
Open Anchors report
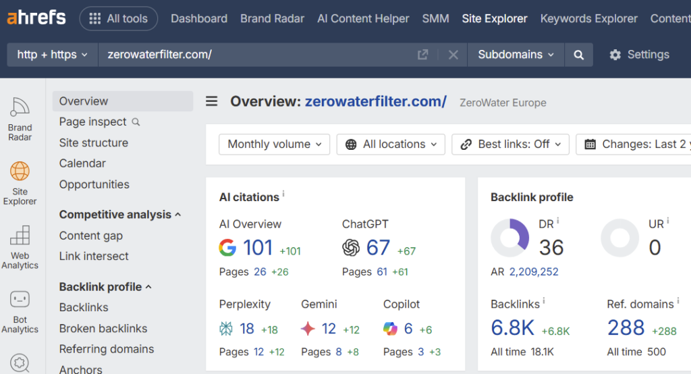[81, 369]
